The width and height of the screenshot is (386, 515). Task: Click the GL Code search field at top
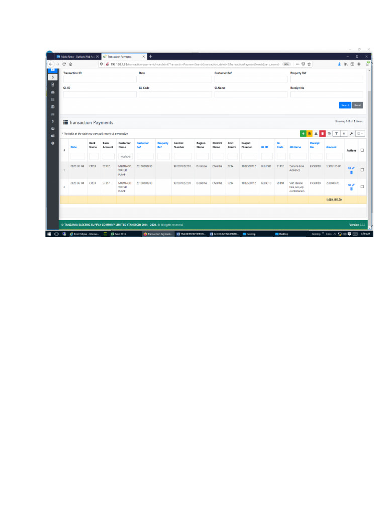pos(175,94)
